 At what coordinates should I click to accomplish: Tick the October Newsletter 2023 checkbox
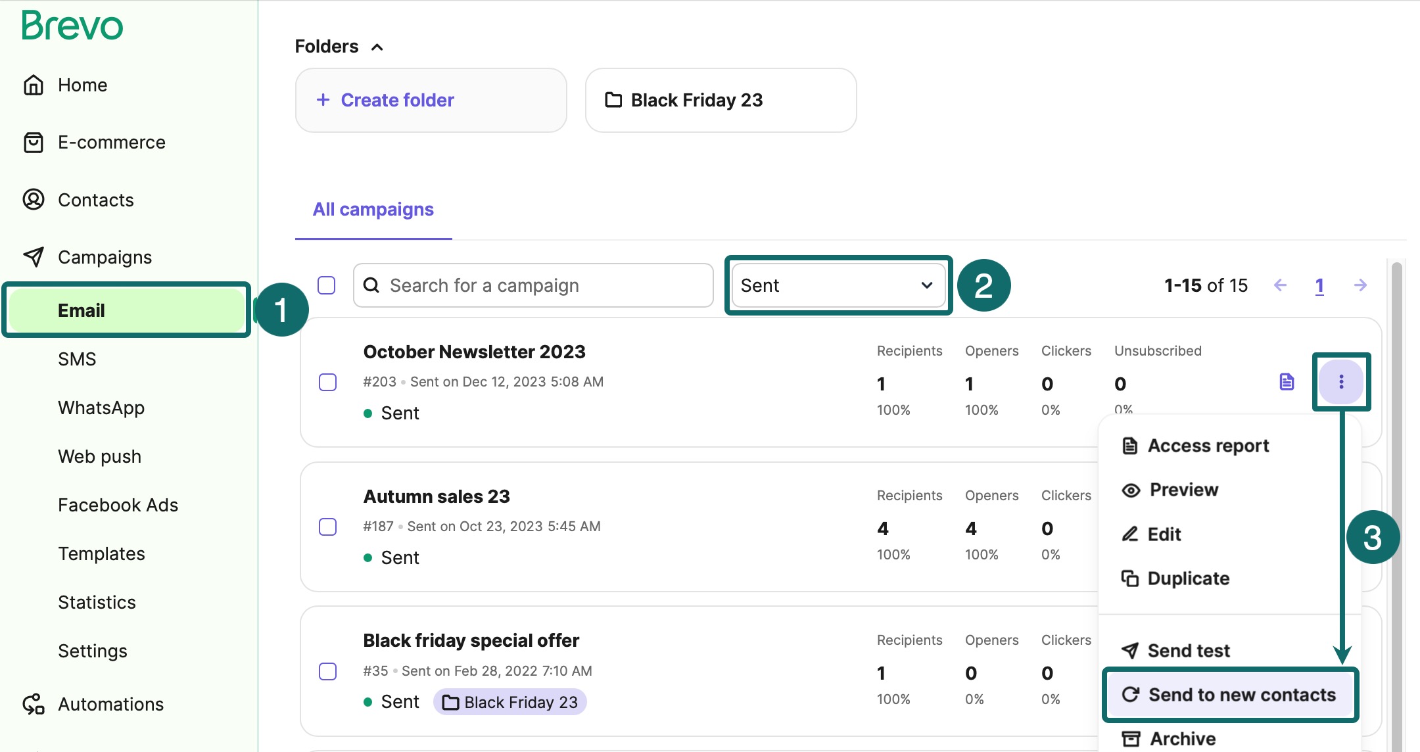pyautogui.click(x=328, y=382)
